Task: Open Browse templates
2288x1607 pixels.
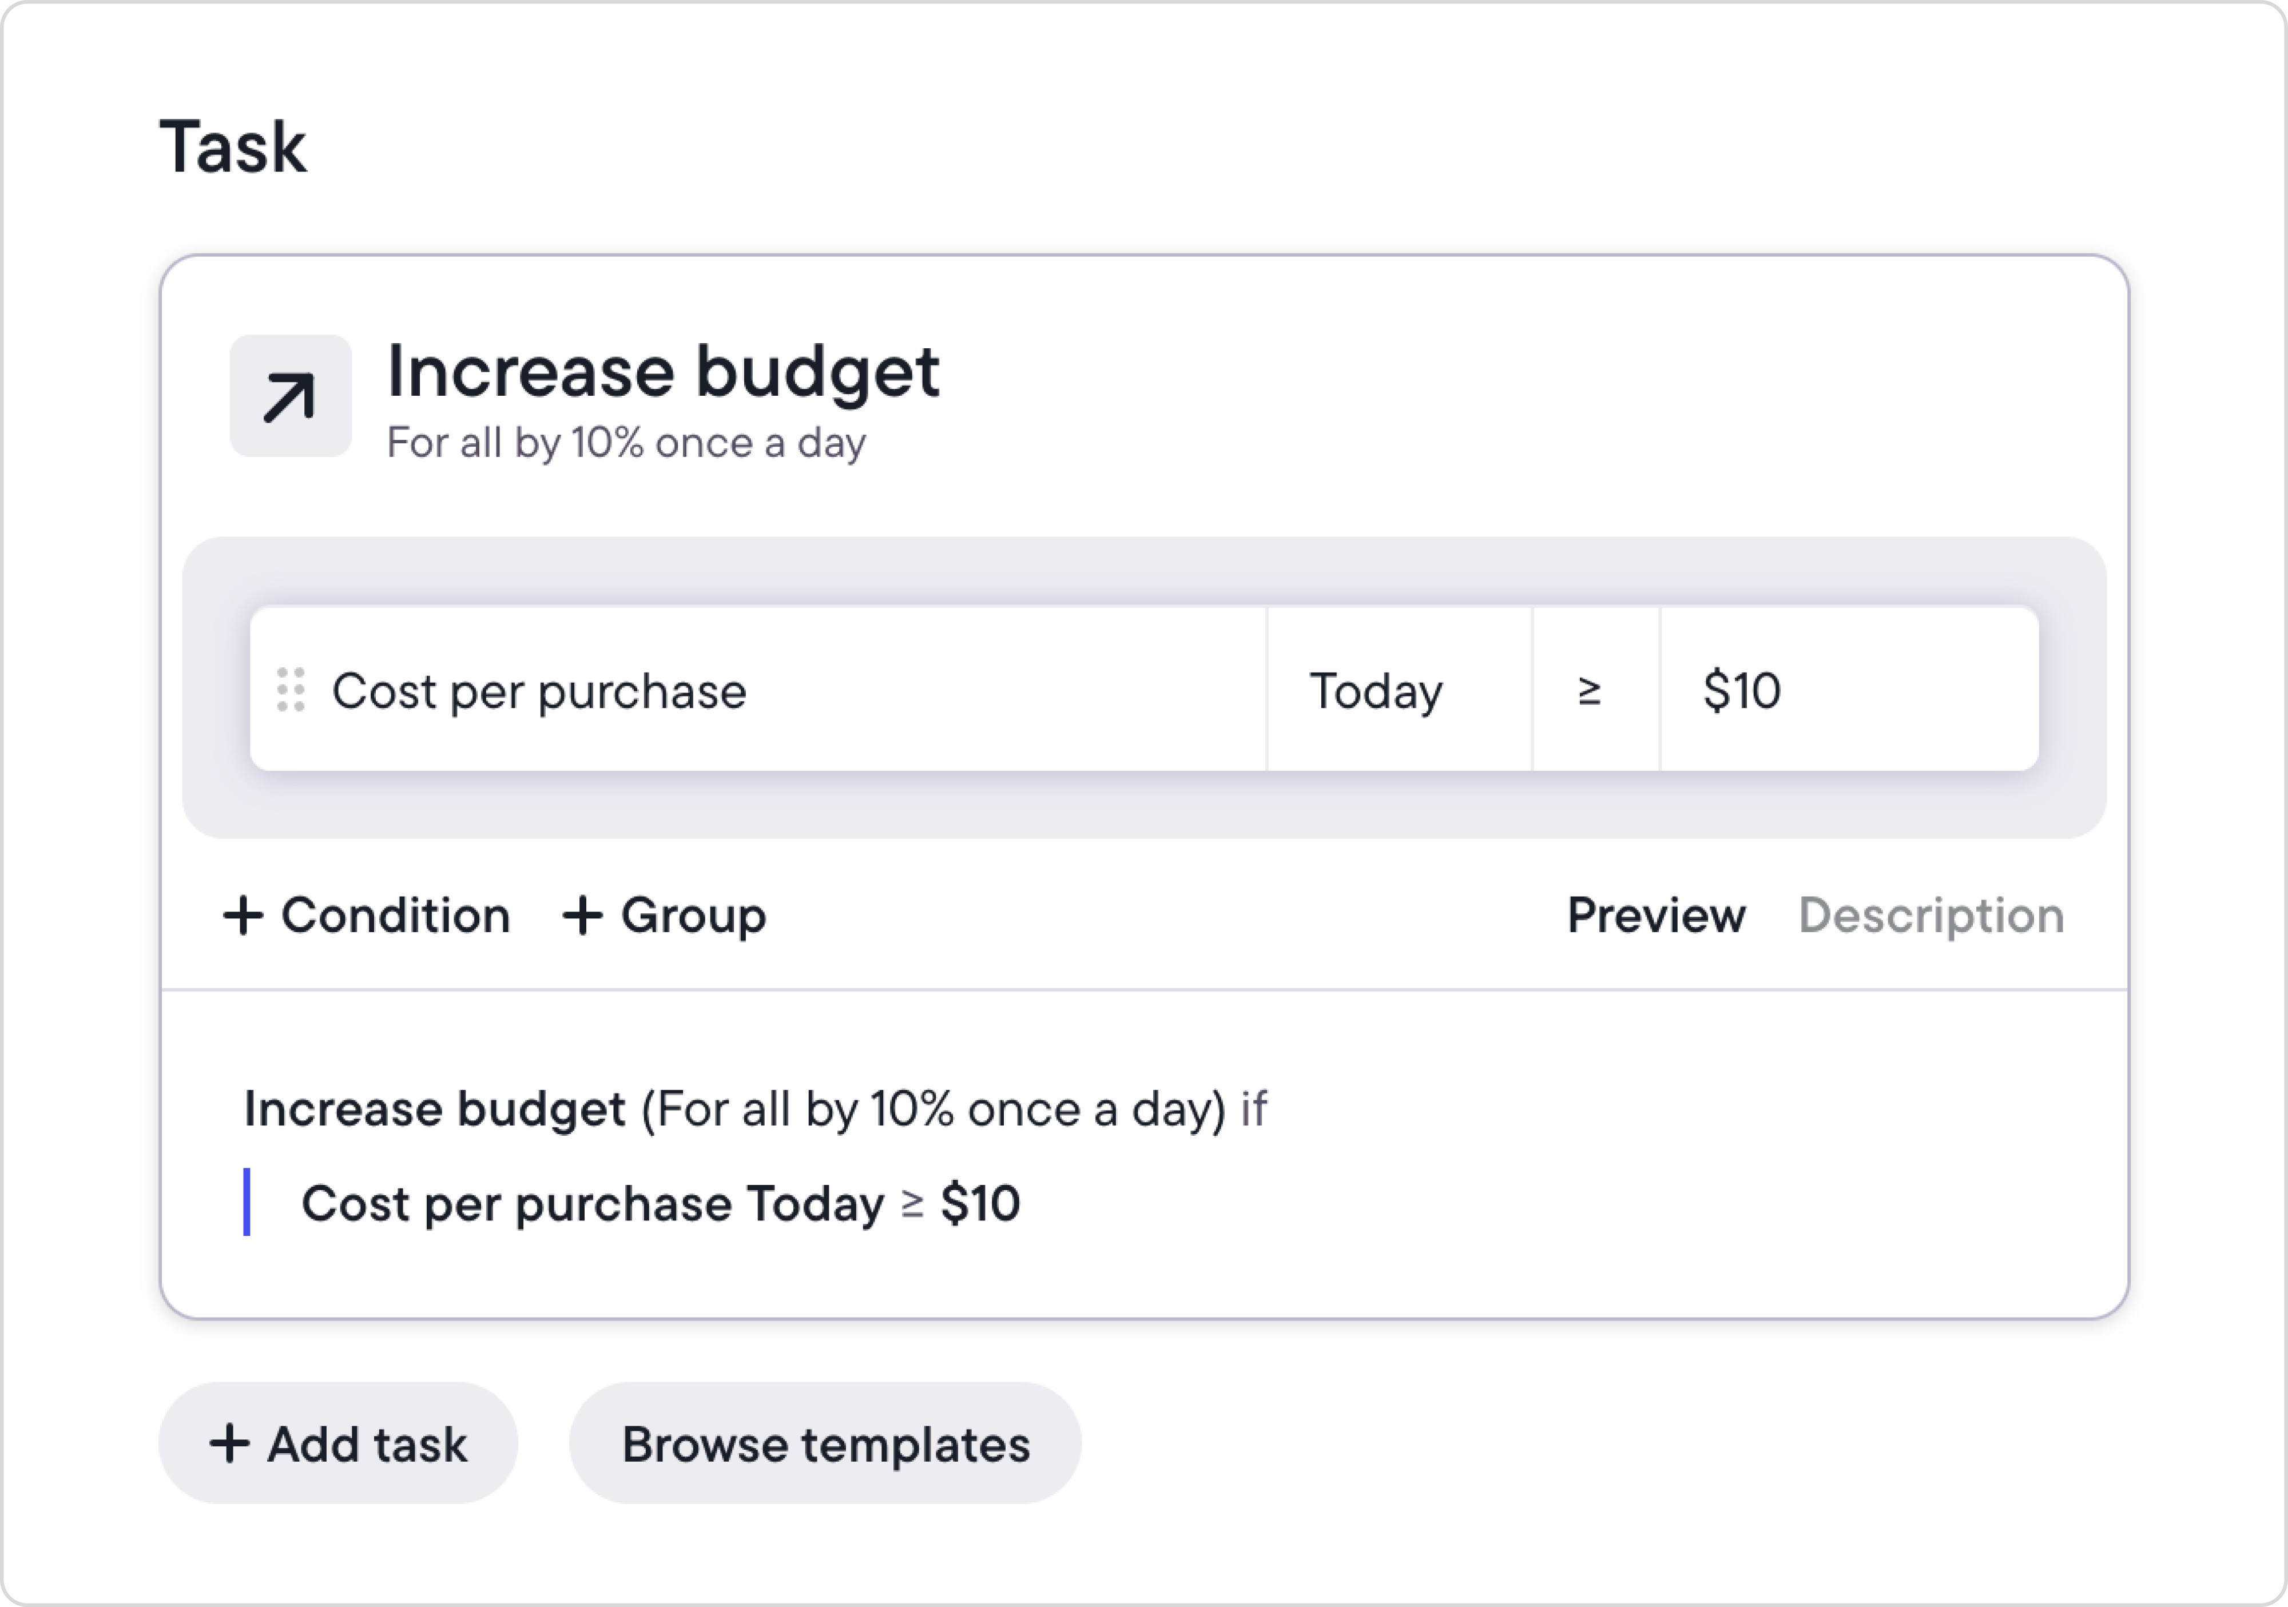Action: [x=825, y=1443]
